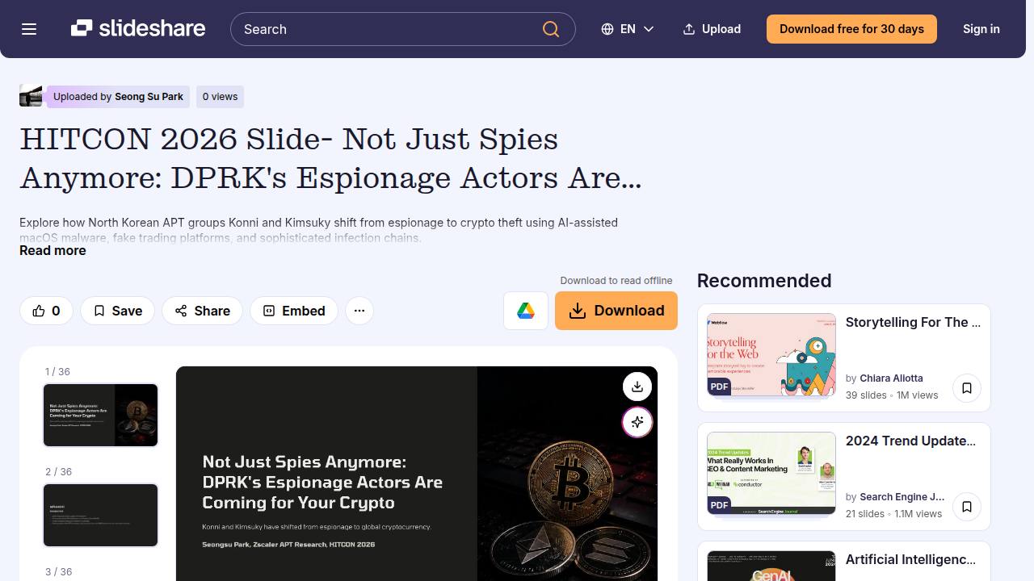Open Storytelling For The Web recommendation title
The width and height of the screenshot is (1034, 581).
point(913,322)
